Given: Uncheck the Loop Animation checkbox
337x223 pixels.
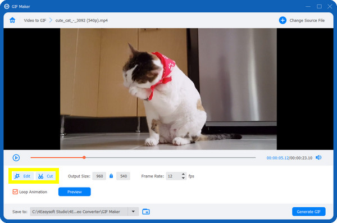Looking at the screenshot, I should (15, 192).
